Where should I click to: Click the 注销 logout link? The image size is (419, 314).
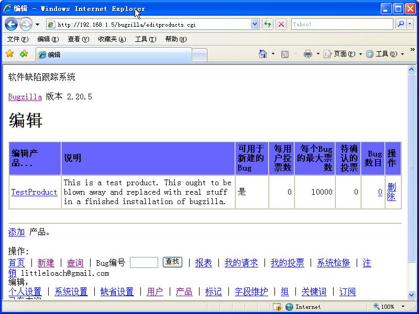tap(367, 263)
